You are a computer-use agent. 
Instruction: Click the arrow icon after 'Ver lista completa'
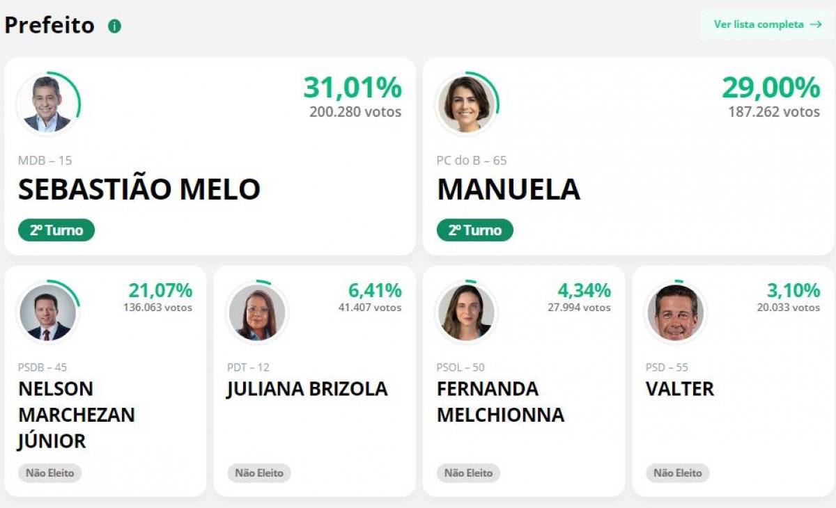tap(816, 24)
